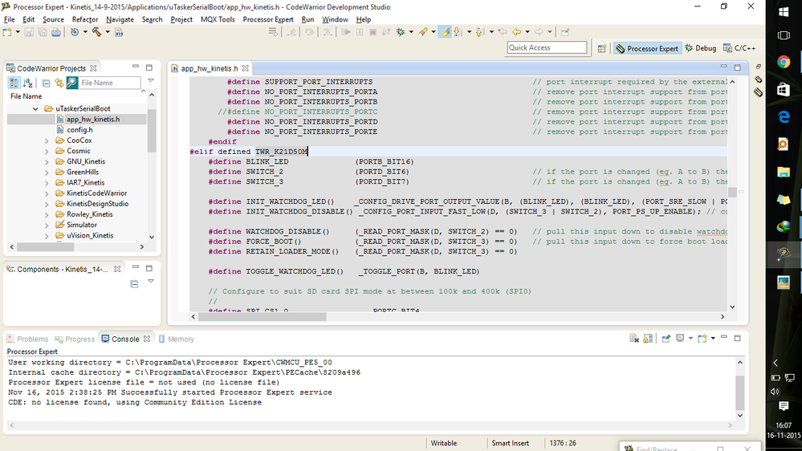Select app_hw_kinetis.h in the project tree
This screenshot has height=451, width=802.
click(x=93, y=119)
